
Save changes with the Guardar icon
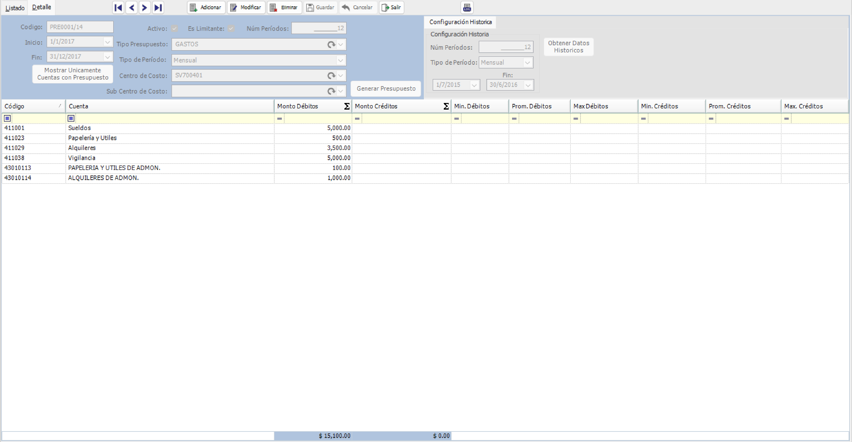pos(310,8)
